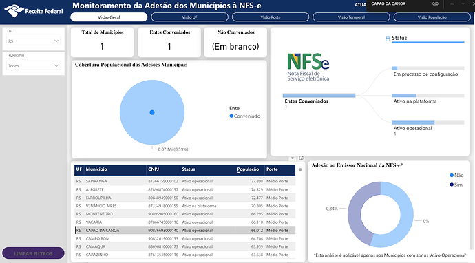
Task: Click the small center dot in pie chart
Action: click(152, 112)
